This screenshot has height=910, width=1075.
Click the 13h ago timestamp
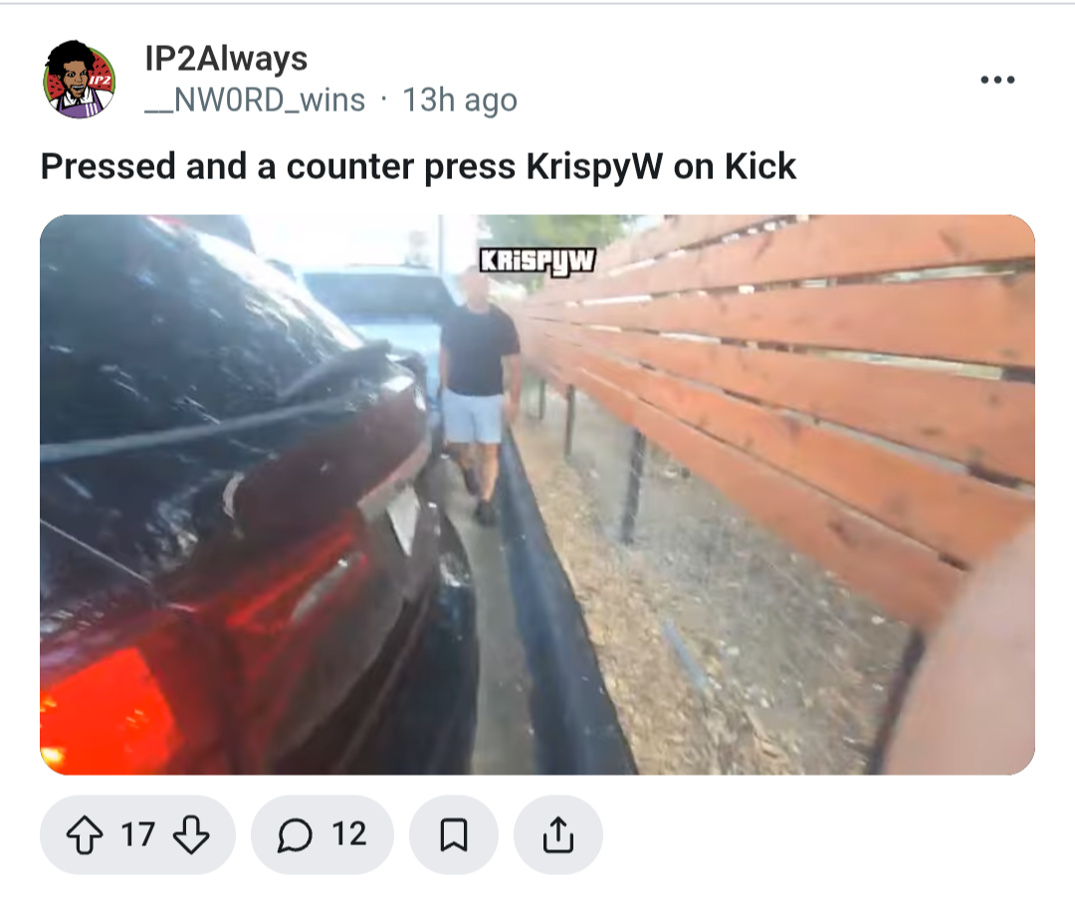tap(459, 101)
